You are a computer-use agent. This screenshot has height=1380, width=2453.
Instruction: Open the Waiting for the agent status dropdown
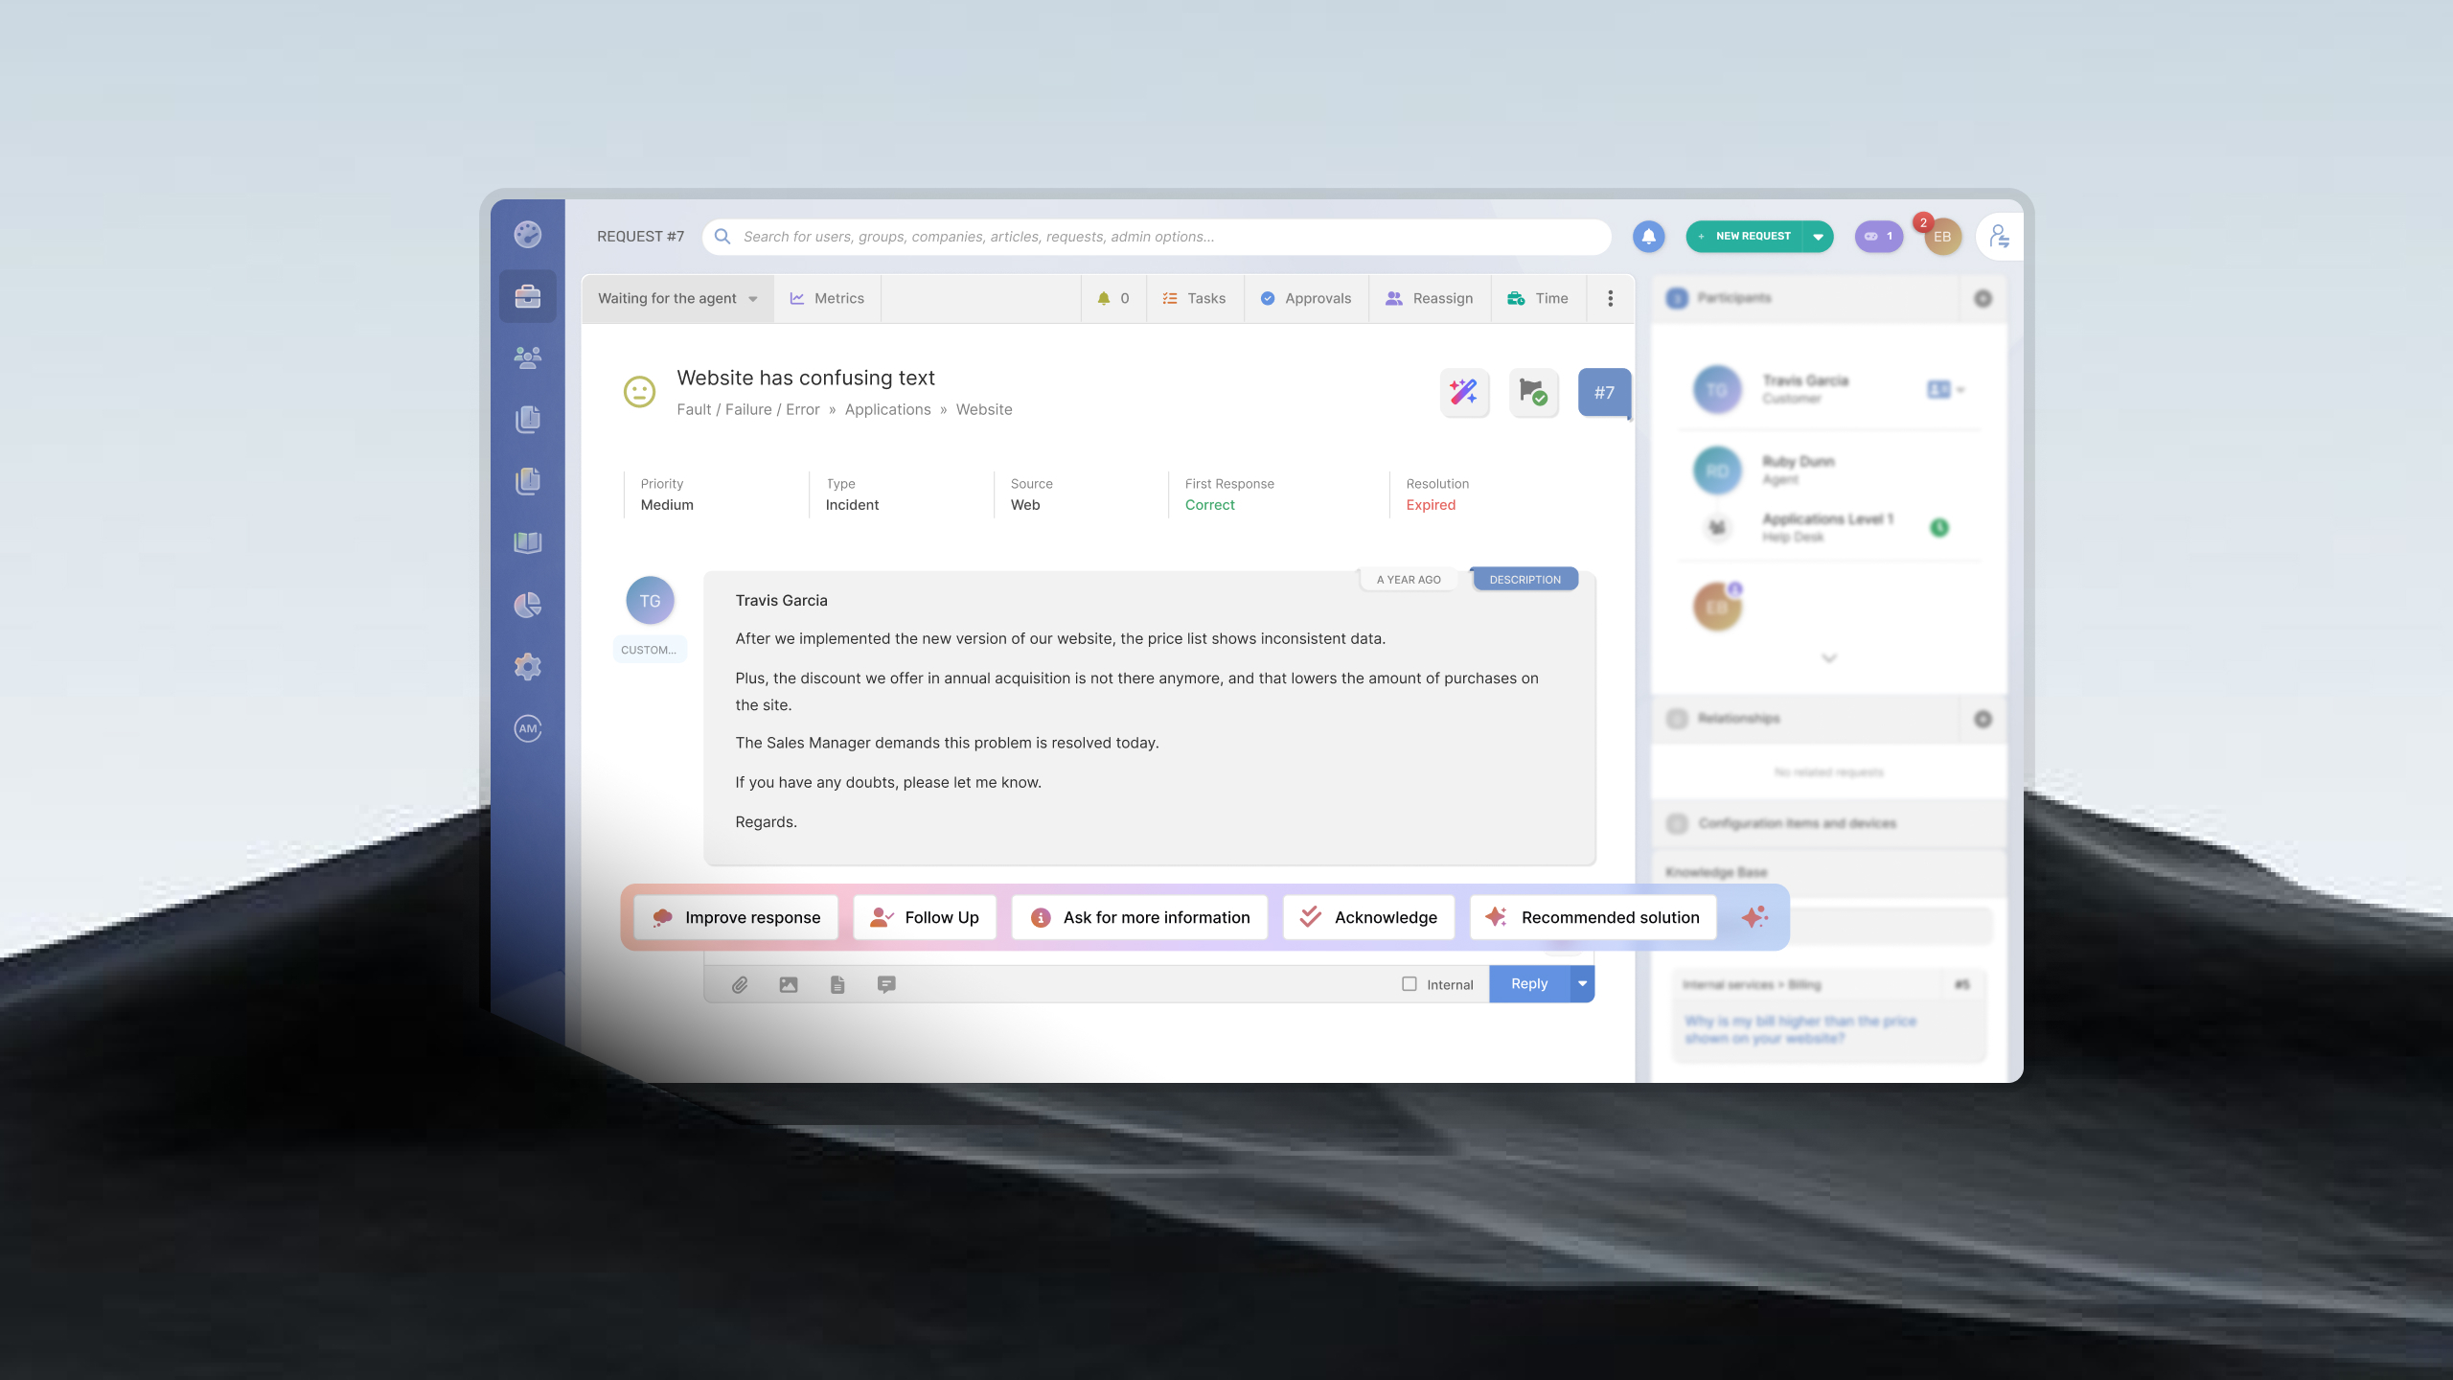pyautogui.click(x=677, y=298)
